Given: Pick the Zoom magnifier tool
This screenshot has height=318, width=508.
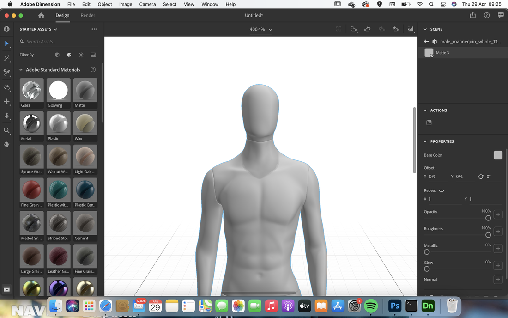Looking at the screenshot, I should (6, 131).
